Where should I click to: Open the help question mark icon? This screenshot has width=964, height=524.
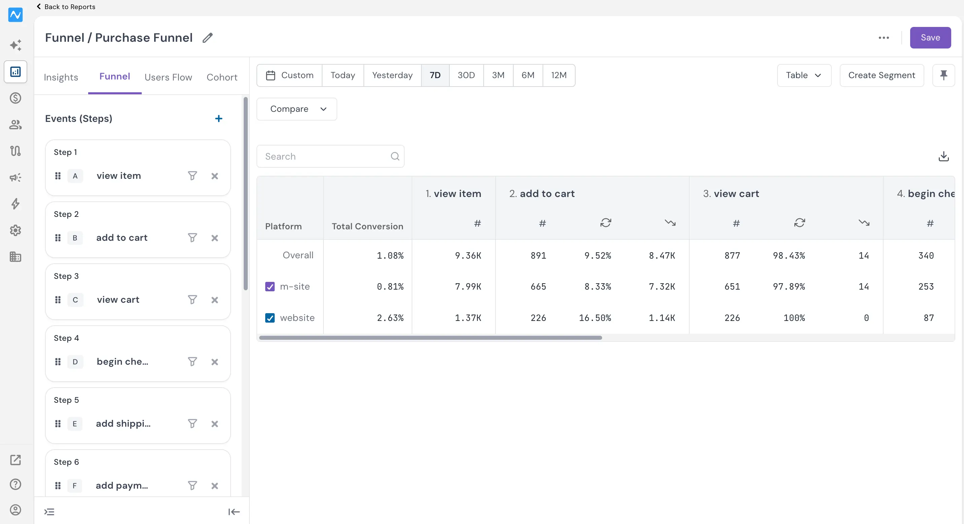15,484
